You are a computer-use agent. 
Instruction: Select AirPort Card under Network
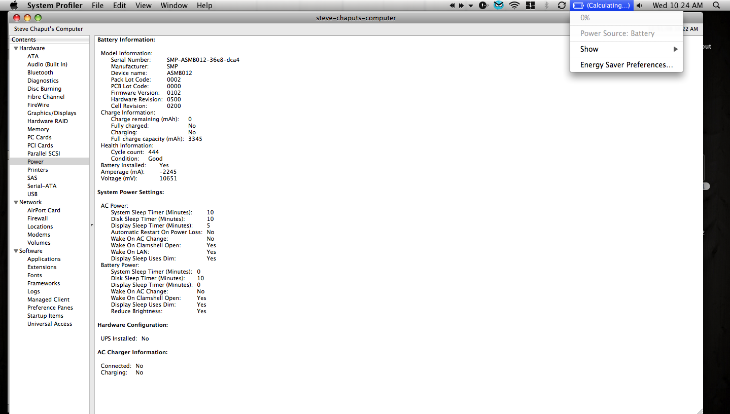coord(44,210)
